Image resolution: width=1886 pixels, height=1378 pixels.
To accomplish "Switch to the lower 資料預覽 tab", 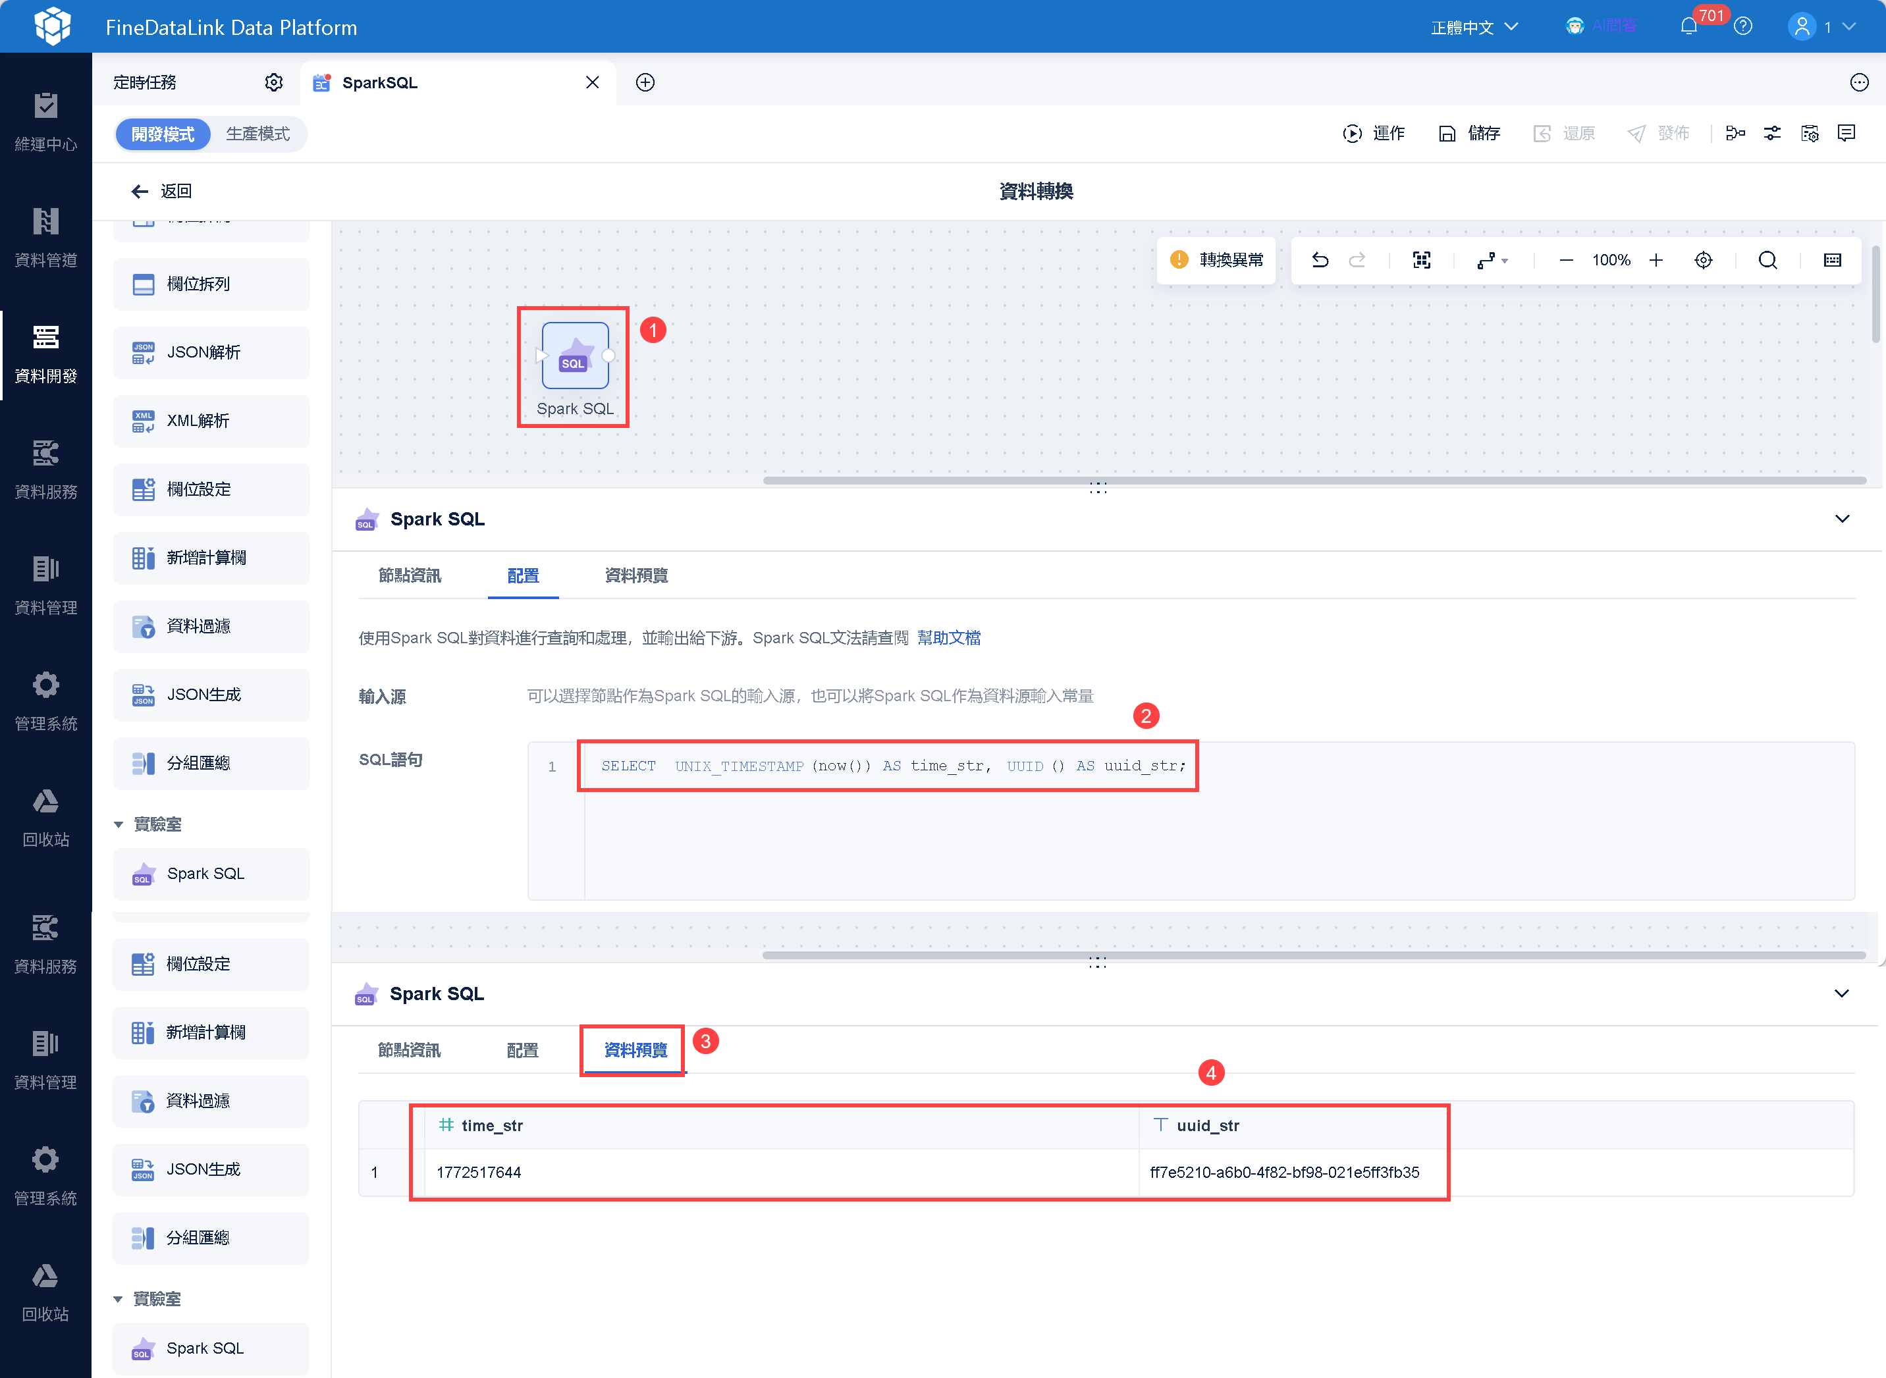I will (x=635, y=1050).
